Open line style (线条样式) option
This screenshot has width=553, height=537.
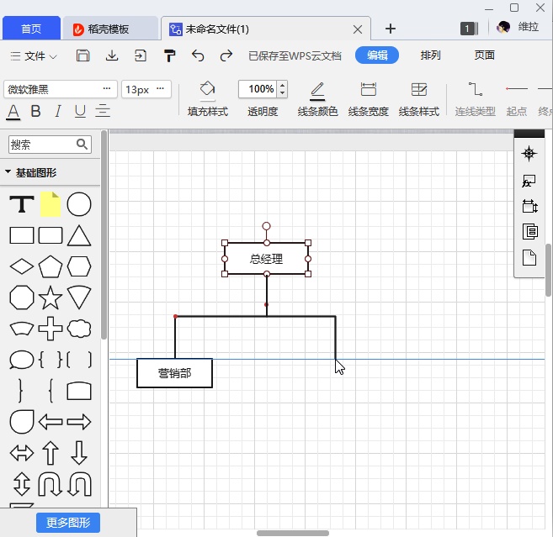click(x=419, y=99)
